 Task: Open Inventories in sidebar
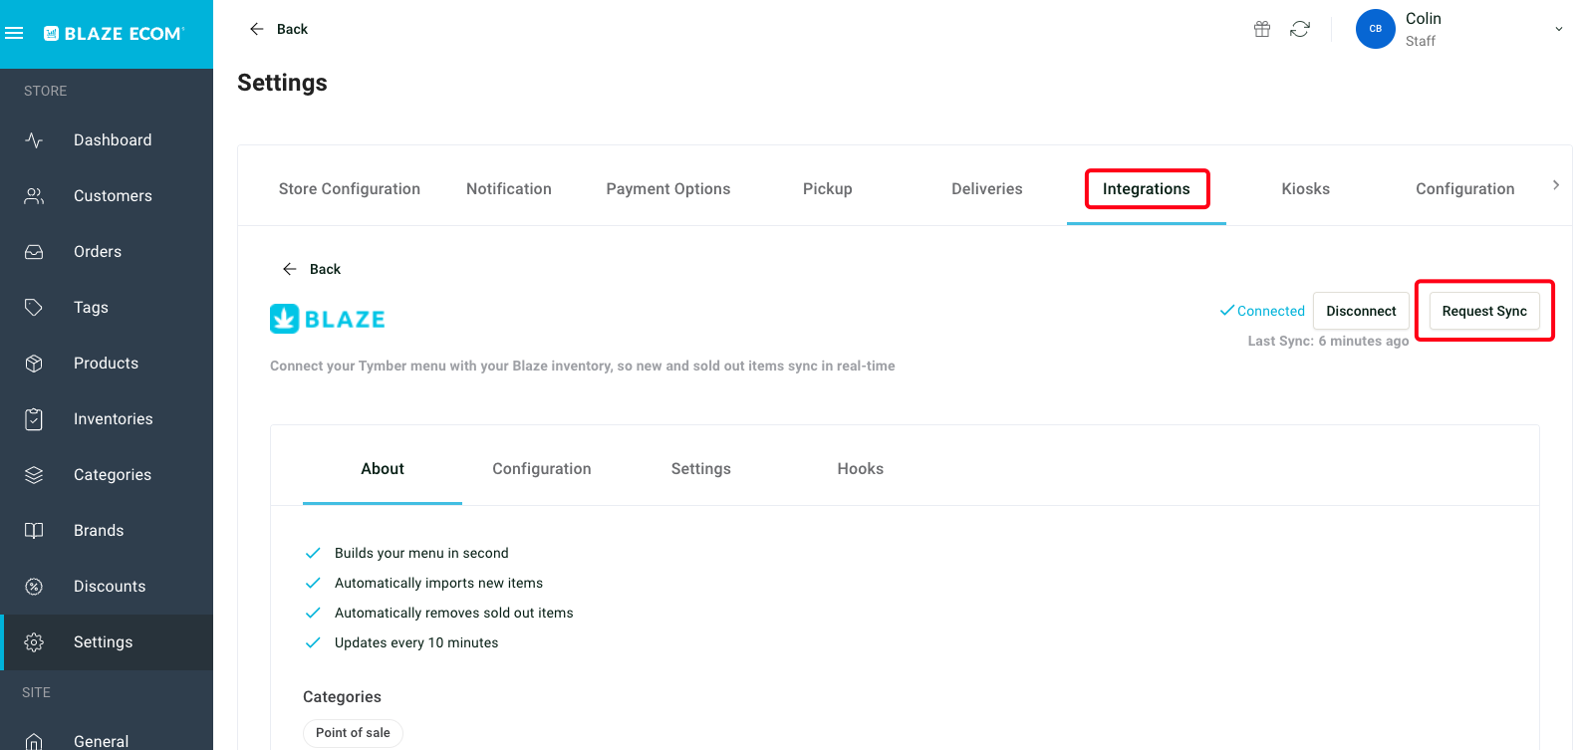[x=114, y=419]
